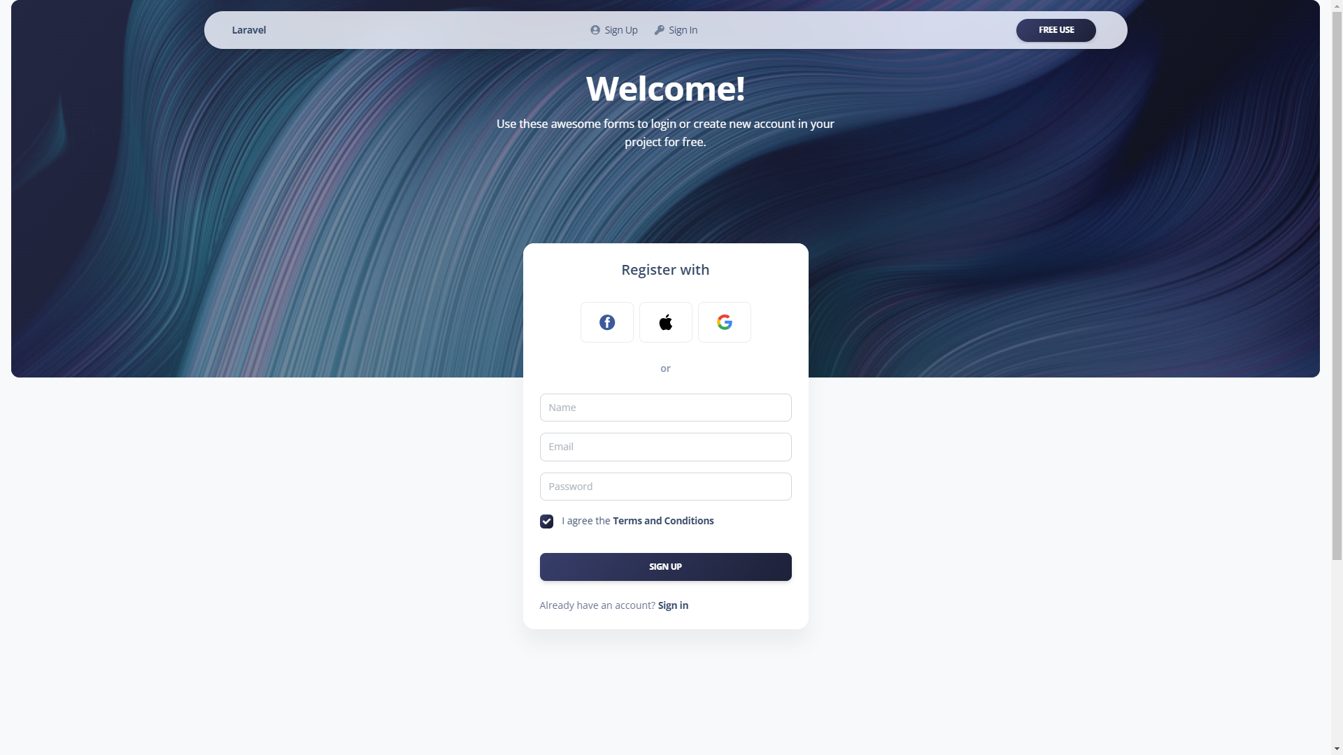Click the Sign In navigation menu item
This screenshot has width=1343, height=755.
(x=676, y=29)
